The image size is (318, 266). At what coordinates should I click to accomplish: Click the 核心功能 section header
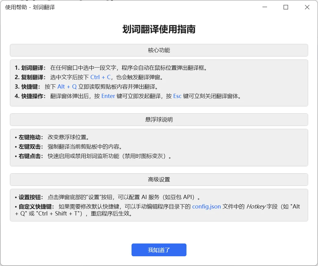click(159, 50)
